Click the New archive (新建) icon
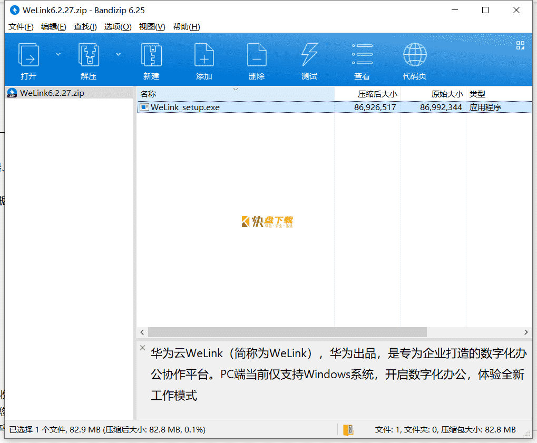 tap(151, 55)
